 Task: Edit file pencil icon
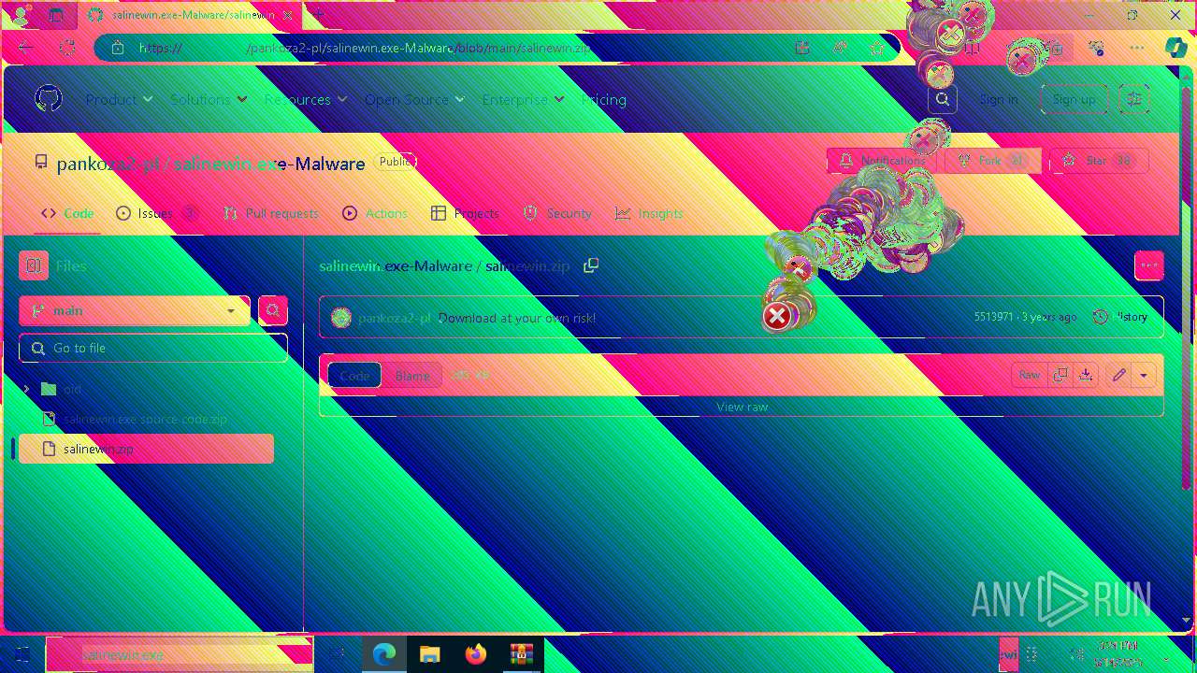(1118, 375)
